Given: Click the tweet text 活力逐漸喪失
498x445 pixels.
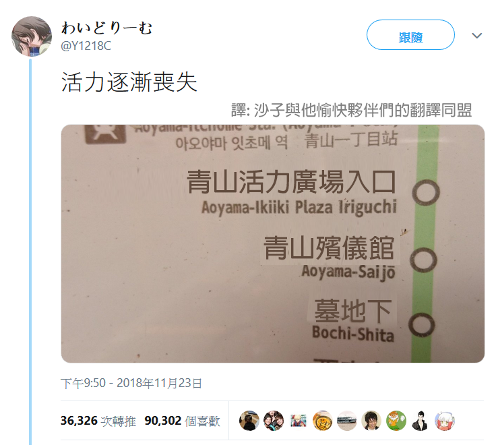Looking at the screenshot, I should coord(129,82).
